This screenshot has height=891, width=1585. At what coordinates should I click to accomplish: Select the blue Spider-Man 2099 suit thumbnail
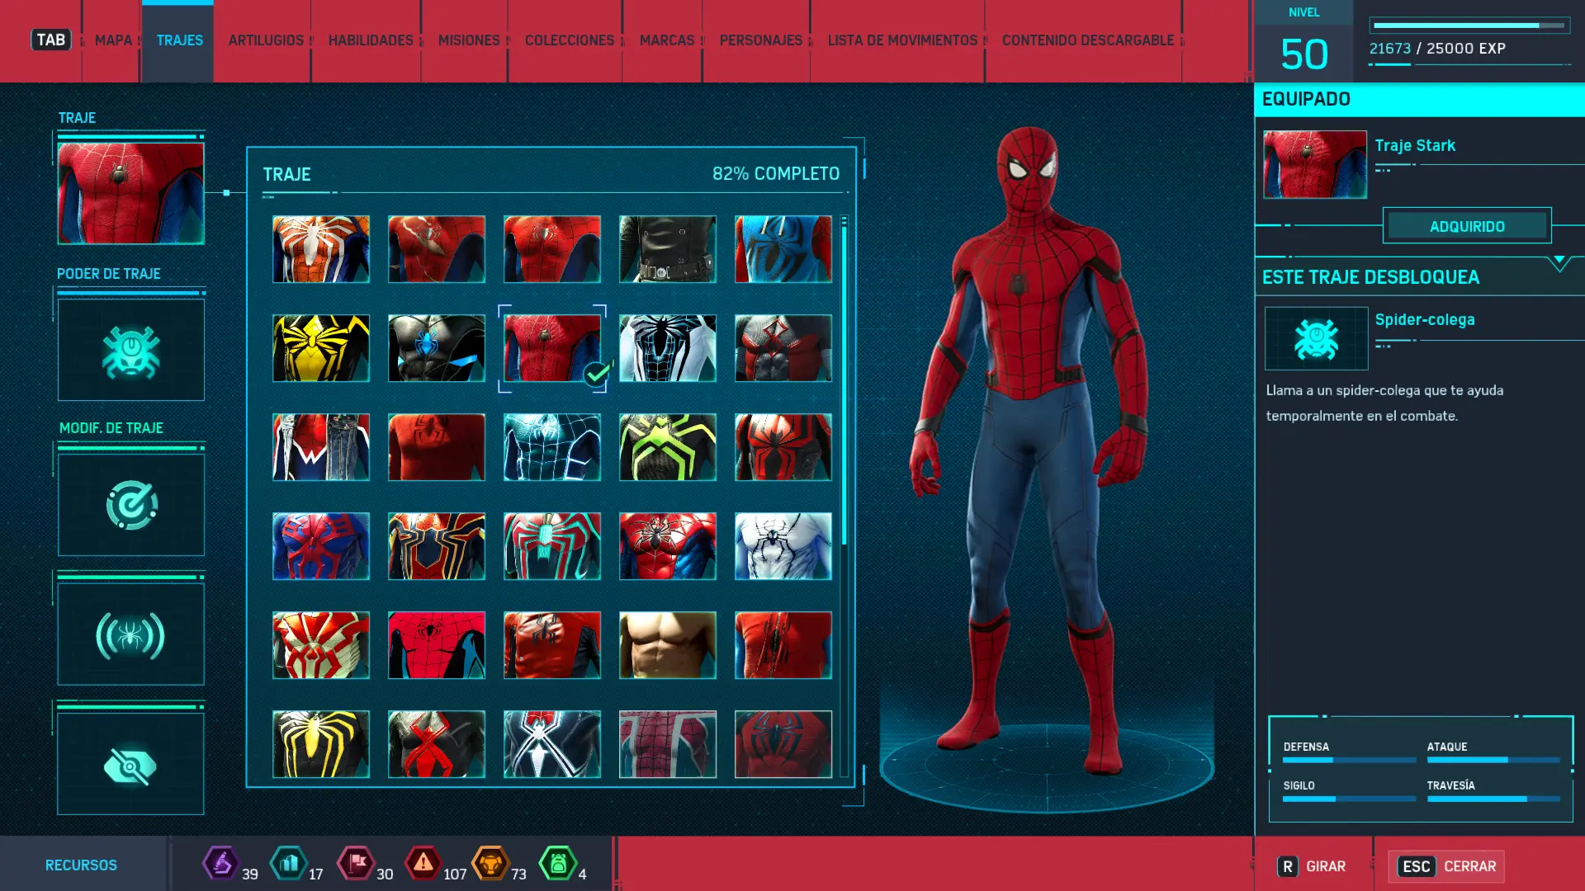click(321, 546)
